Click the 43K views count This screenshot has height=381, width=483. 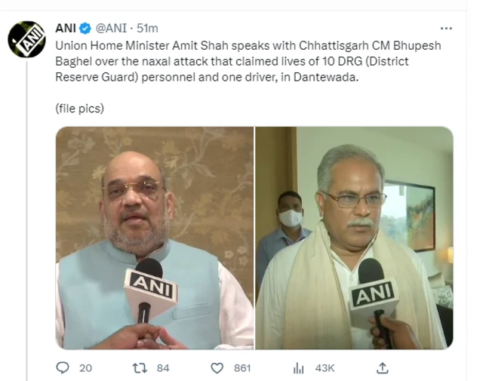[325, 368]
